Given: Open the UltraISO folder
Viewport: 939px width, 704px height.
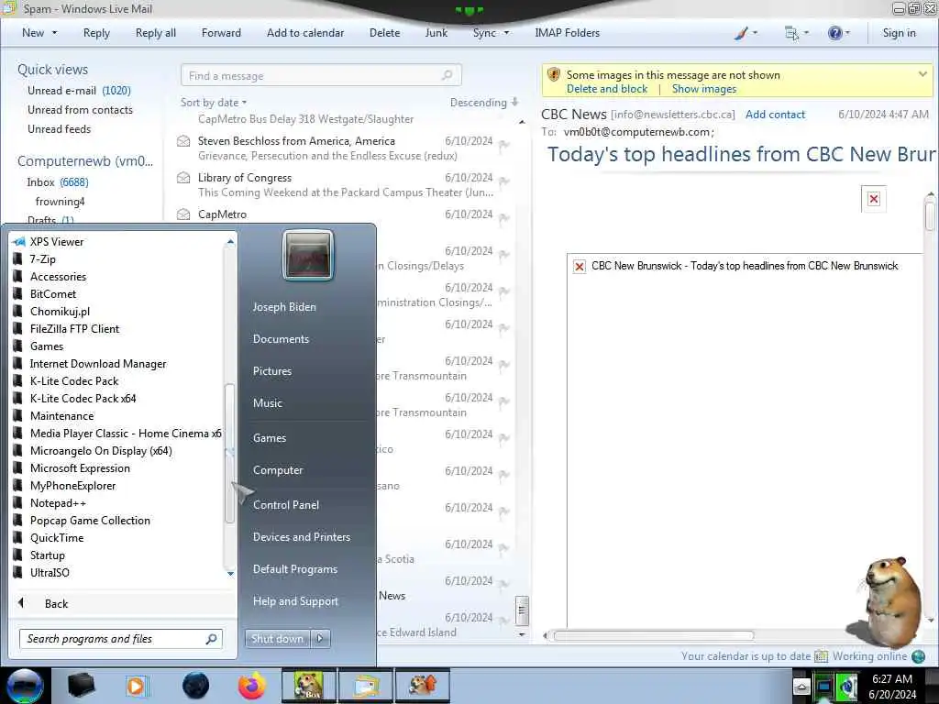Looking at the screenshot, I should [50, 572].
